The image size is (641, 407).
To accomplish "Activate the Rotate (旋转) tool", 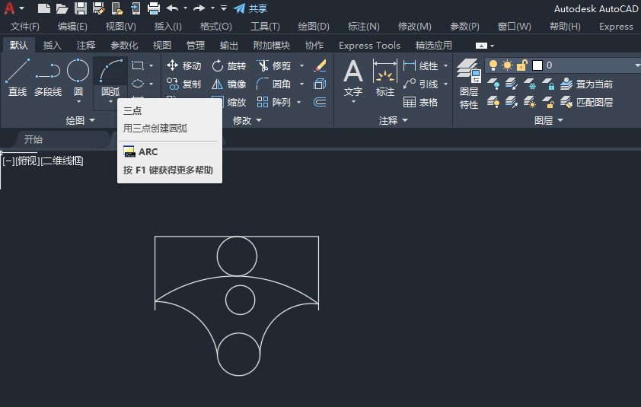I will (229, 65).
